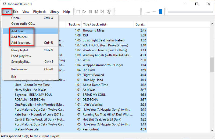
Task: Select Wrapped Around Your Finger track
Action: pyautogui.click(x=103, y=65)
